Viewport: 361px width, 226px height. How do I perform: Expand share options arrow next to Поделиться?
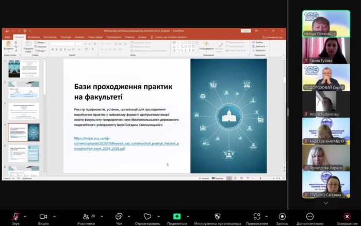[x=187, y=216]
